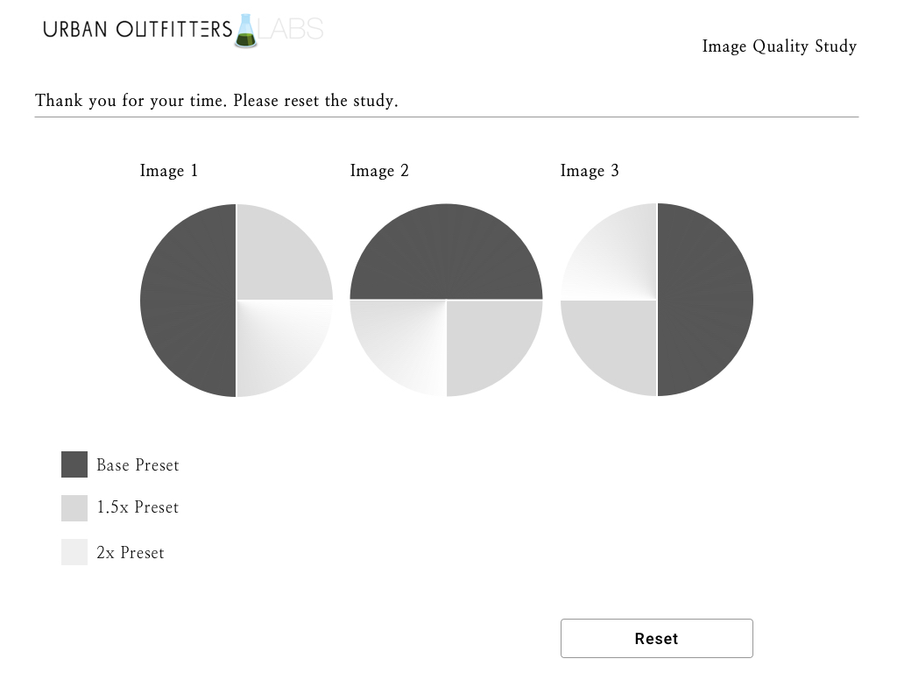Select the 2x Preset light swatch

(74, 552)
